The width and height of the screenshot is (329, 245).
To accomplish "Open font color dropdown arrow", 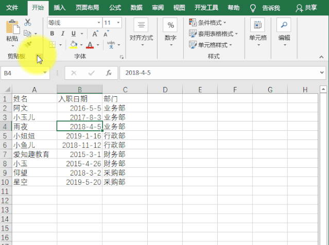I will pos(98,45).
